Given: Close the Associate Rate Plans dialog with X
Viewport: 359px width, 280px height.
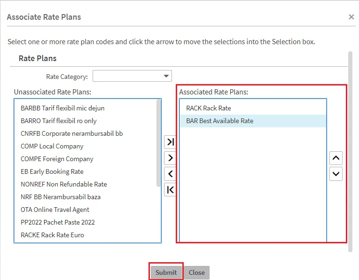Looking at the screenshot, I should click(x=351, y=17).
